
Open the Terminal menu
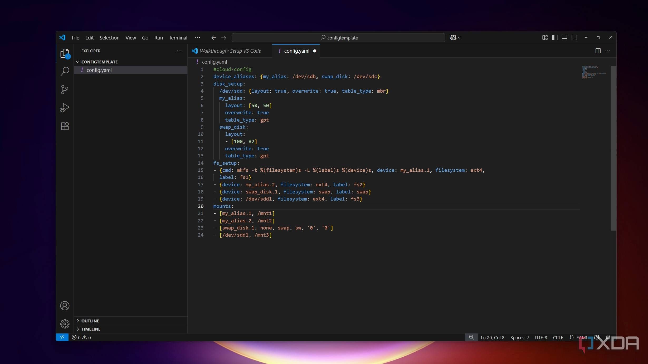point(178,38)
